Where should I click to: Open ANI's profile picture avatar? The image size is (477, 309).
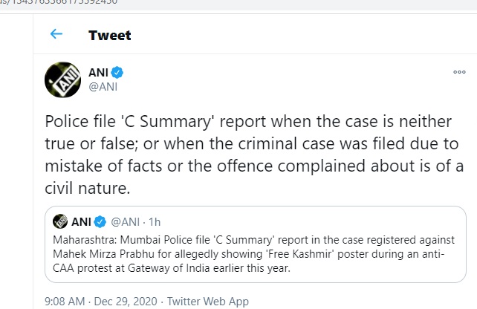[x=64, y=79]
